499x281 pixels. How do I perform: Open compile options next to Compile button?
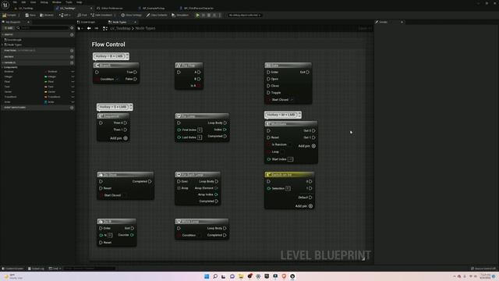point(19,15)
